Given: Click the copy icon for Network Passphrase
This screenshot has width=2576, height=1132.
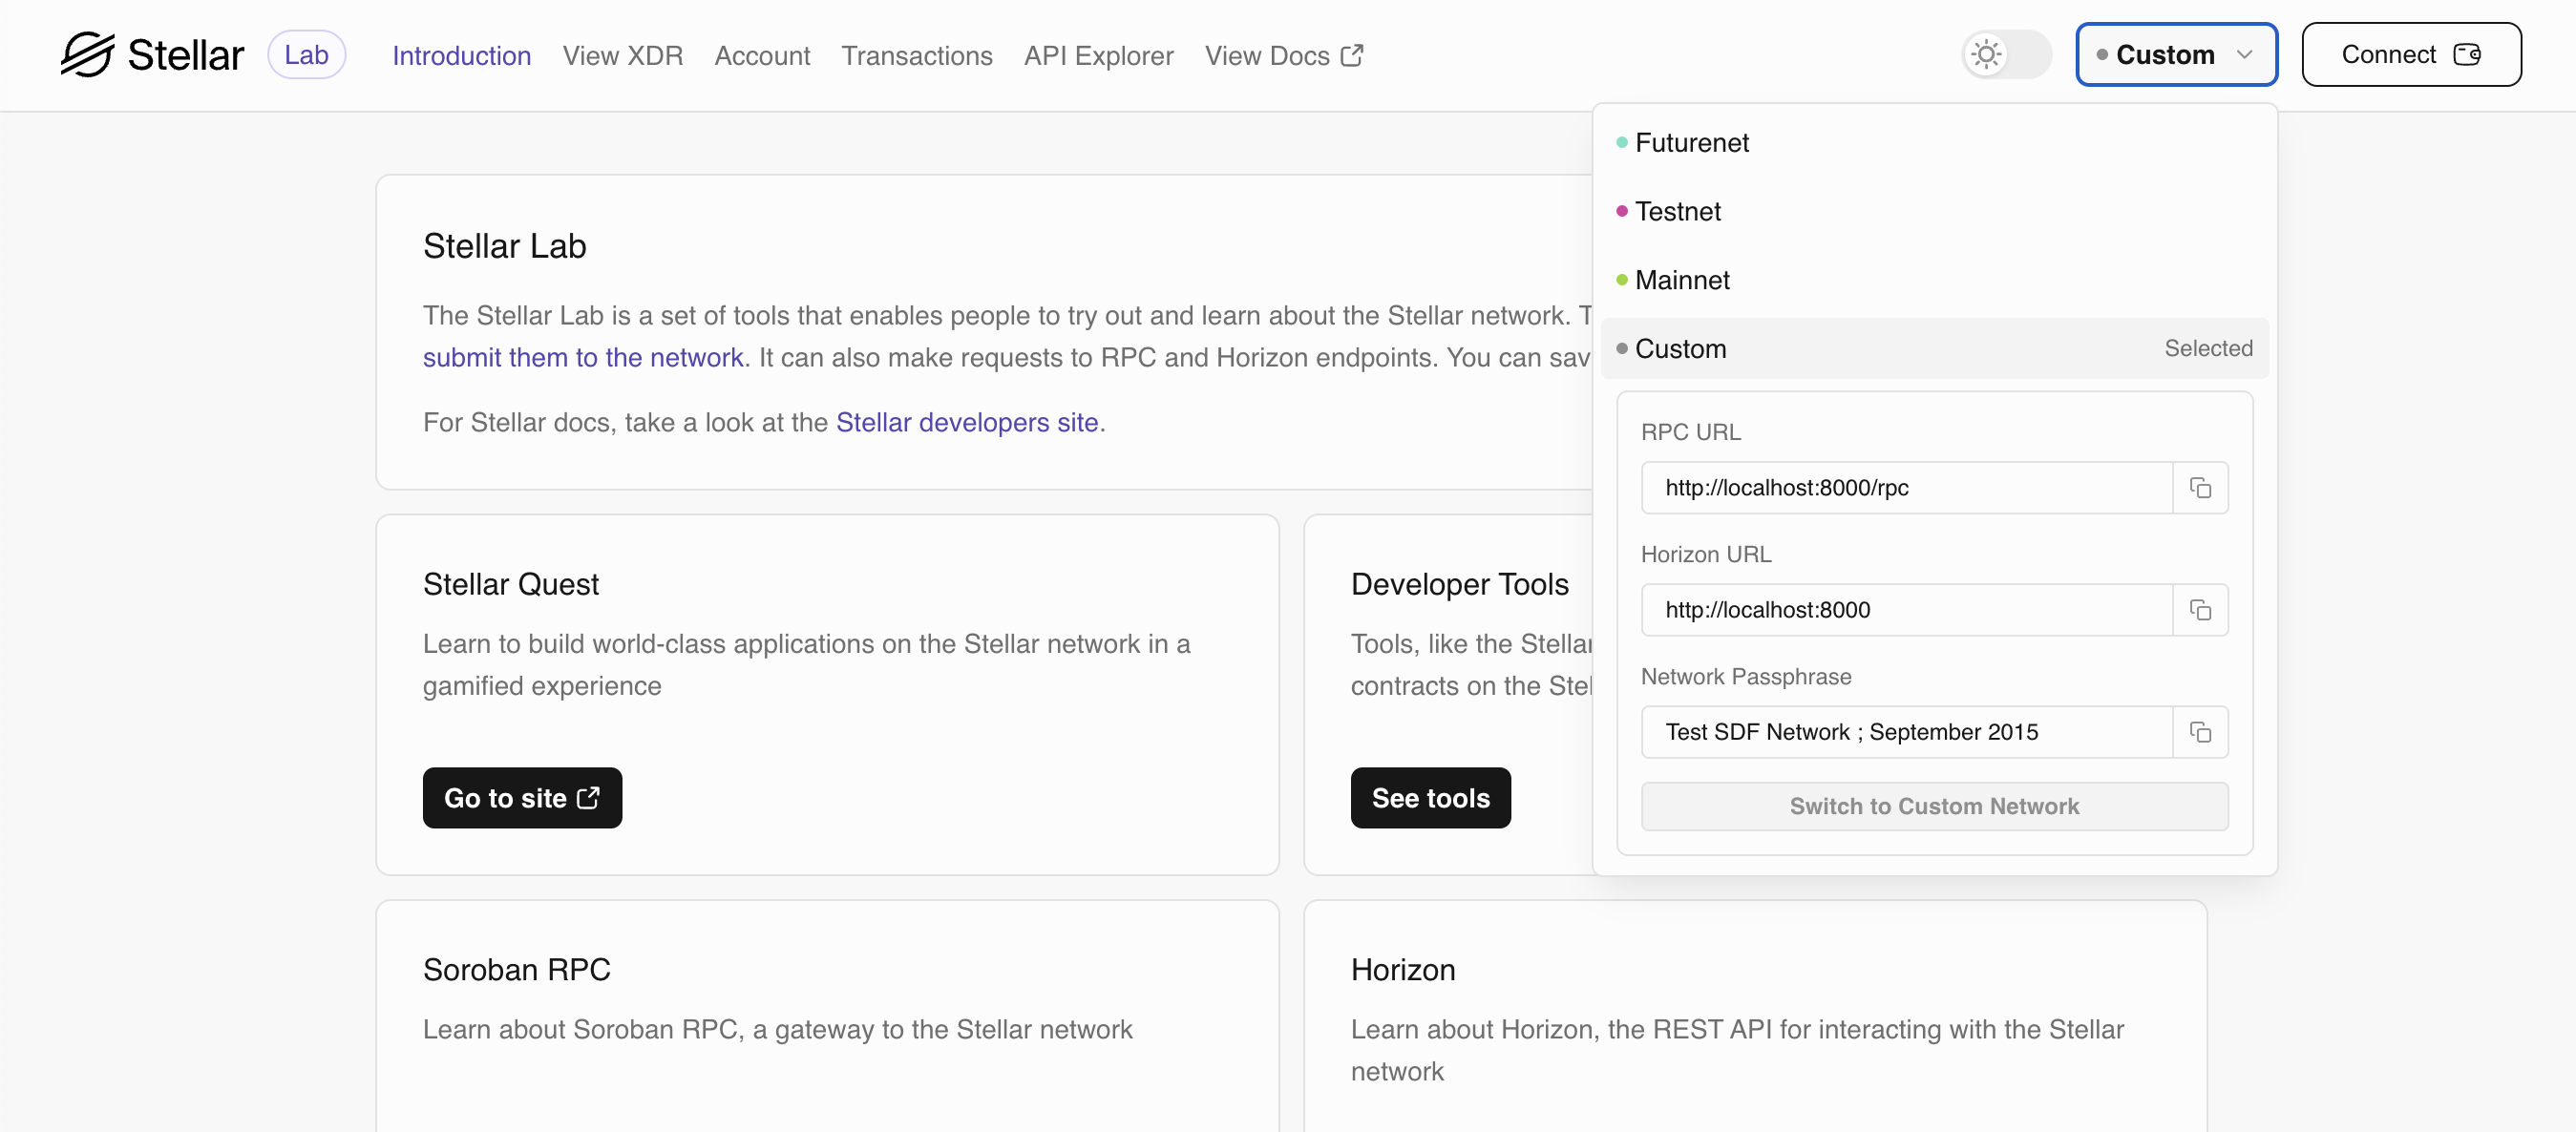Looking at the screenshot, I should 2202,731.
